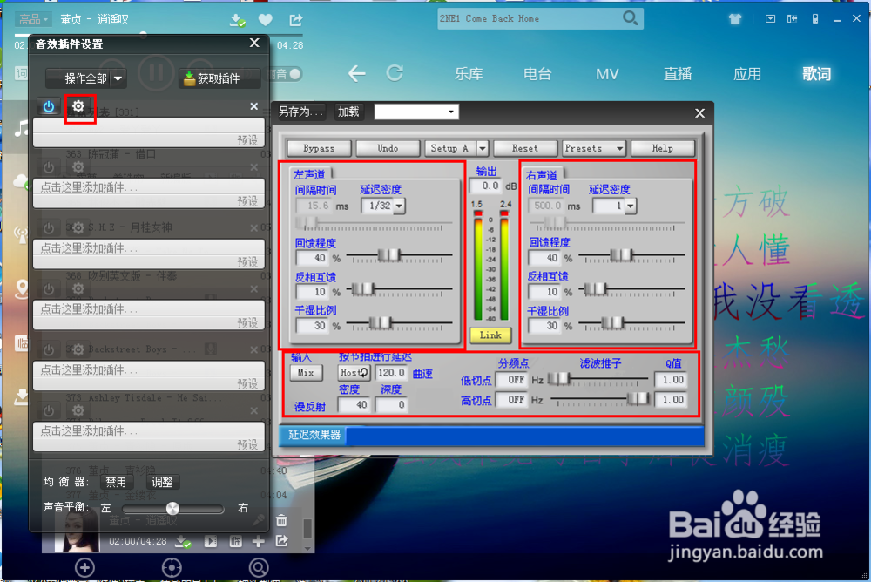Open settings gear of the first plugin slot
Image resolution: width=871 pixels, height=582 pixels.
tap(78, 106)
